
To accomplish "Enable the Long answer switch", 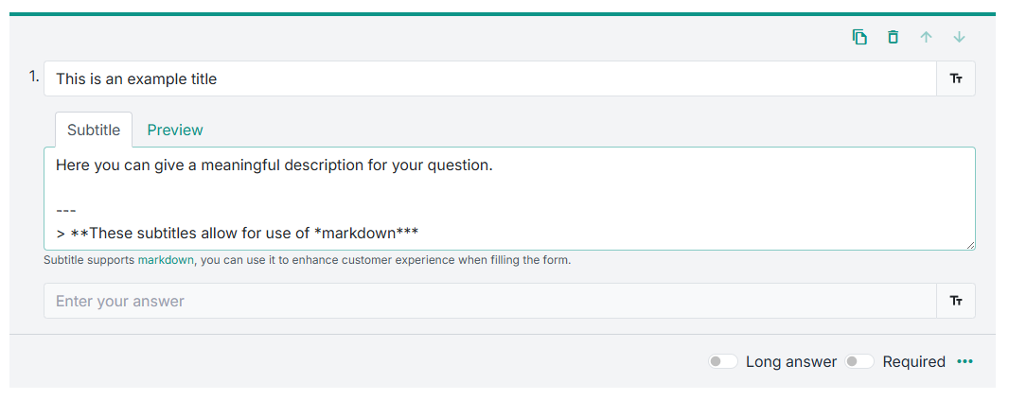I will (723, 361).
